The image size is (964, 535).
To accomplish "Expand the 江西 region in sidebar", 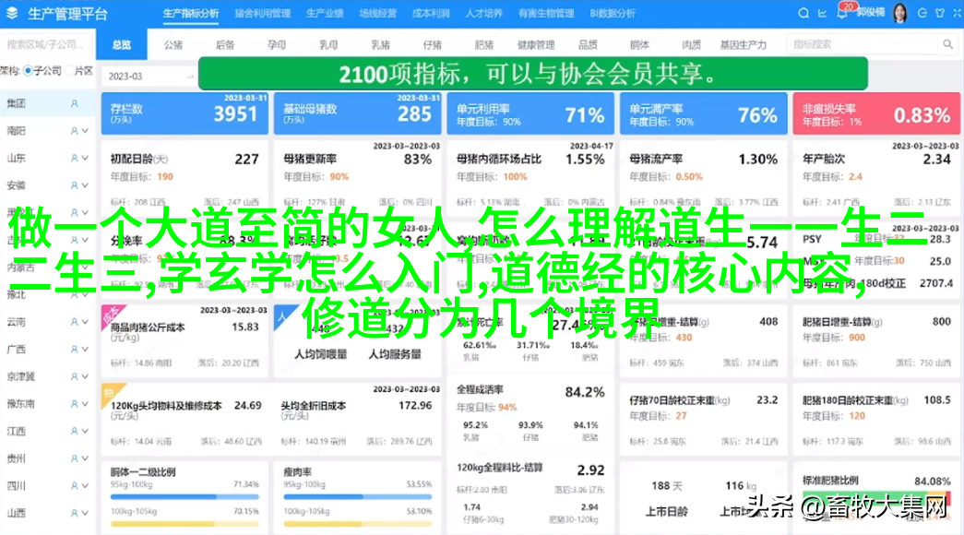I will point(85,431).
